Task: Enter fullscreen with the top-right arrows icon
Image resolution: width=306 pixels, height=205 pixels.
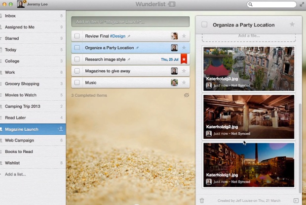Action: coord(302,4)
